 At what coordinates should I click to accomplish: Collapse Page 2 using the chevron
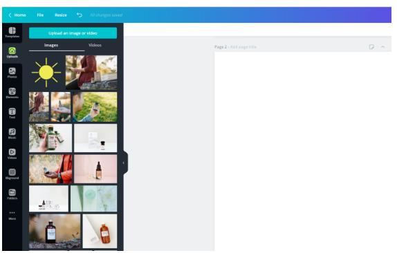tap(382, 47)
